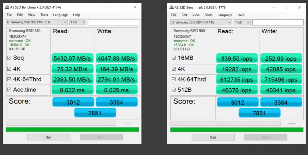Open Tools menu in left window
Viewport: 308px width, 155px height.
coord(44,15)
